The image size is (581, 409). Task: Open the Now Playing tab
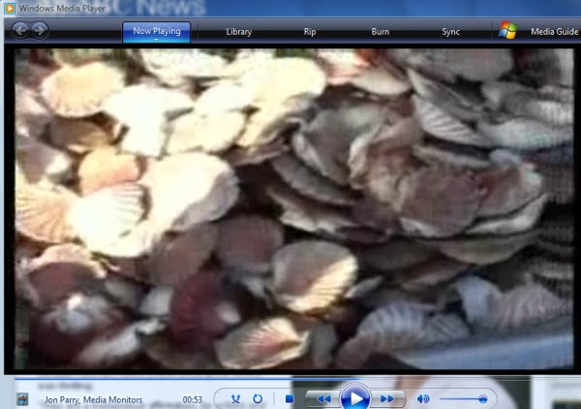pyautogui.click(x=156, y=31)
